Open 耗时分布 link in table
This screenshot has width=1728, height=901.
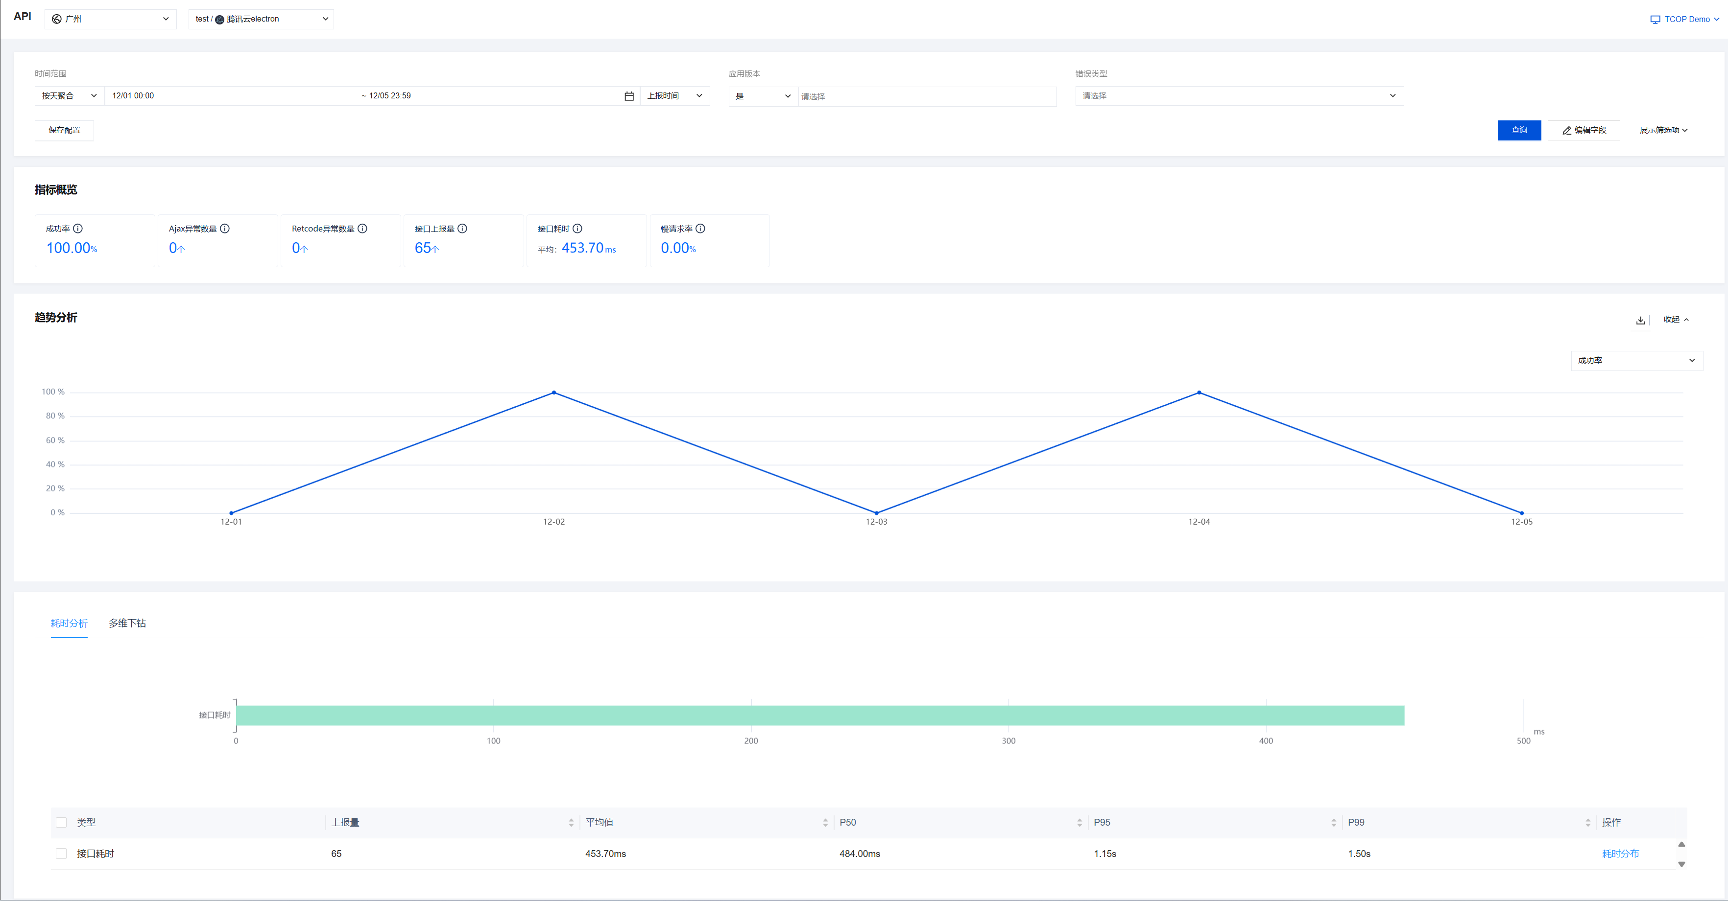(x=1620, y=854)
